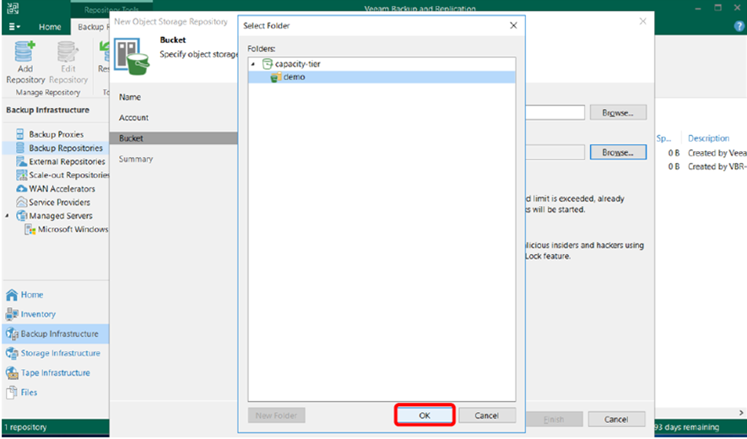Open Scale-out Repositories node

tap(68, 175)
